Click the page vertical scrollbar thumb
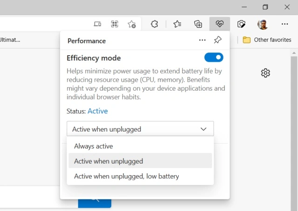This screenshot has height=211, width=298. pos(294,133)
